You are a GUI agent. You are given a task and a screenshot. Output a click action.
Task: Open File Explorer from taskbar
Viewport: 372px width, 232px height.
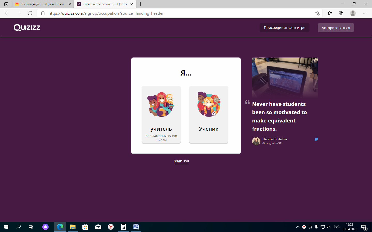click(73, 227)
